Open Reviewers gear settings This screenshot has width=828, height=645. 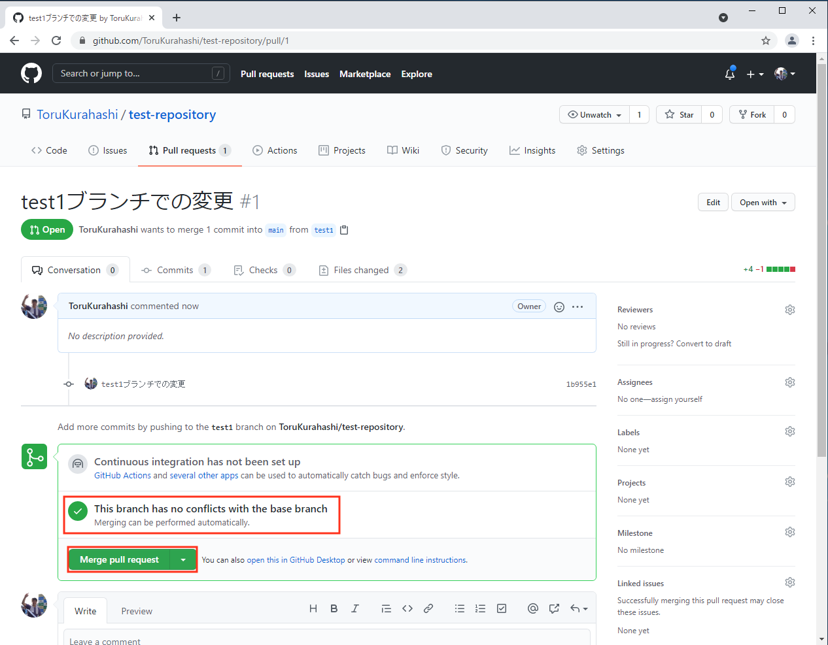click(790, 310)
